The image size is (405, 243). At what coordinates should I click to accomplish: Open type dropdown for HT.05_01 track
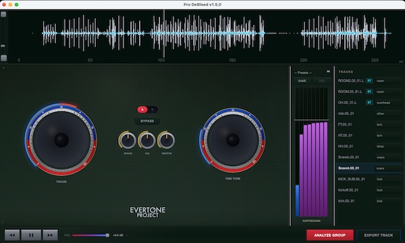(388, 135)
